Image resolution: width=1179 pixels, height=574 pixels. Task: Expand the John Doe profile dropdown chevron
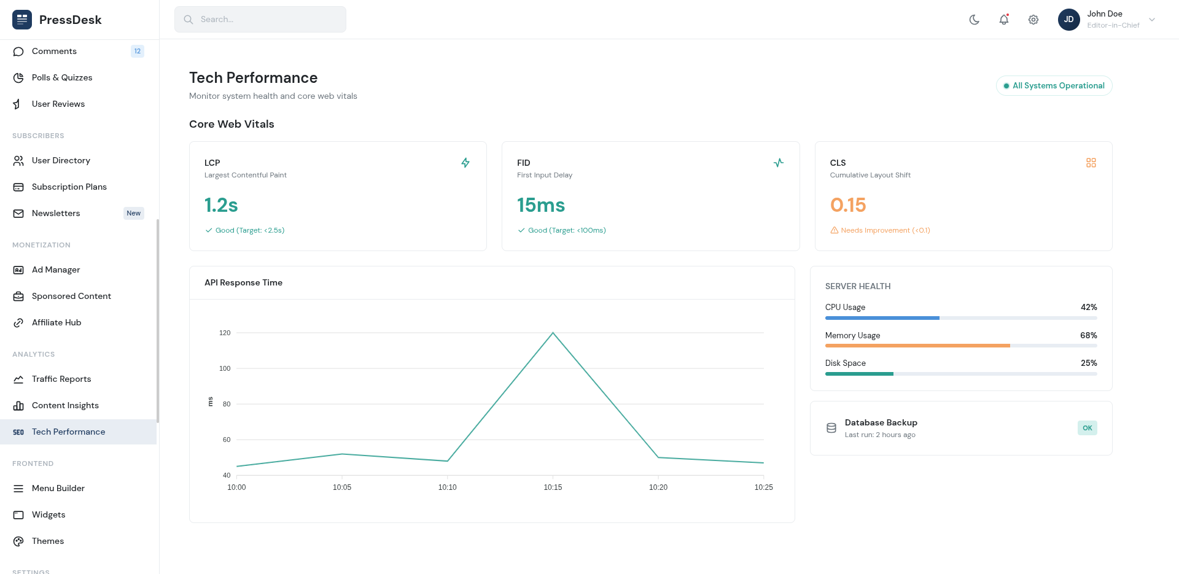(x=1152, y=20)
